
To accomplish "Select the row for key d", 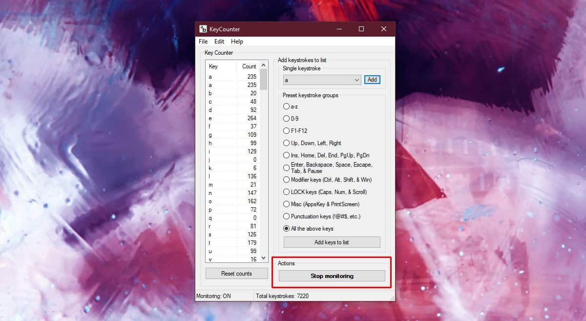I will tap(232, 110).
